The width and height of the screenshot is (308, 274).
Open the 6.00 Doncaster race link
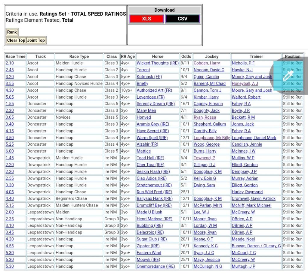coord(10,151)
